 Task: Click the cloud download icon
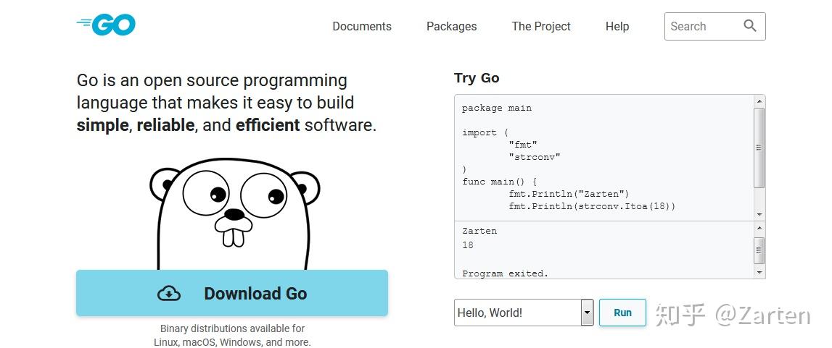[169, 294]
